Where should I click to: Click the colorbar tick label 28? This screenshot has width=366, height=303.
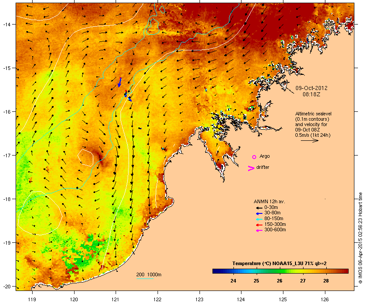[x=326, y=281]
